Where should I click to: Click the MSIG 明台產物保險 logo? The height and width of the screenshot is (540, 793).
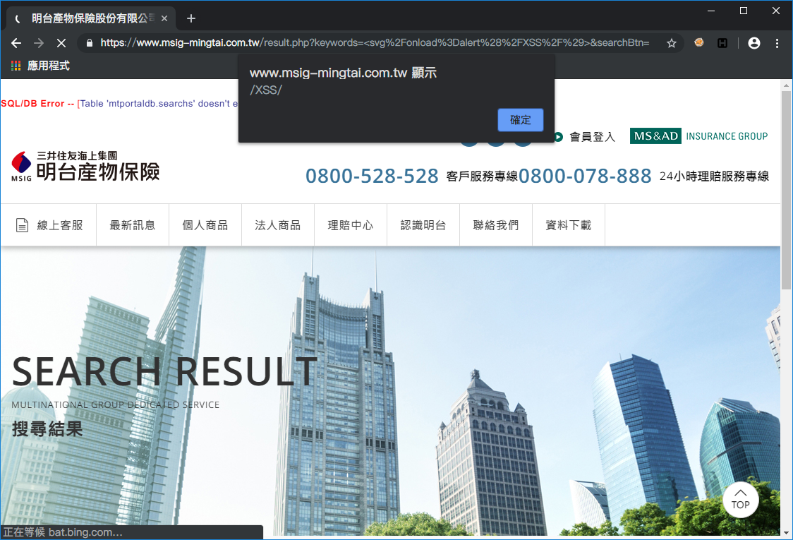click(x=85, y=166)
